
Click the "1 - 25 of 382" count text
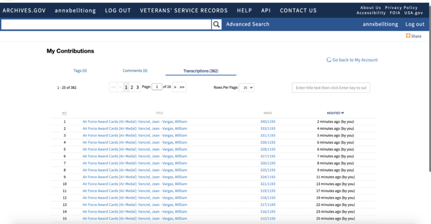(67, 88)
